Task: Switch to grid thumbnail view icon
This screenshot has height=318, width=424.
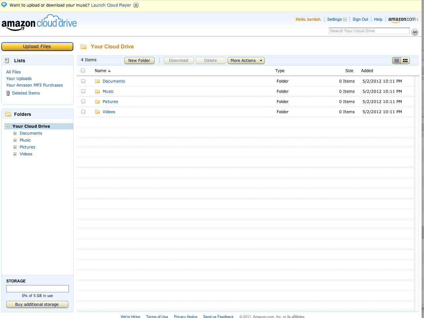Action: point(405,61)
